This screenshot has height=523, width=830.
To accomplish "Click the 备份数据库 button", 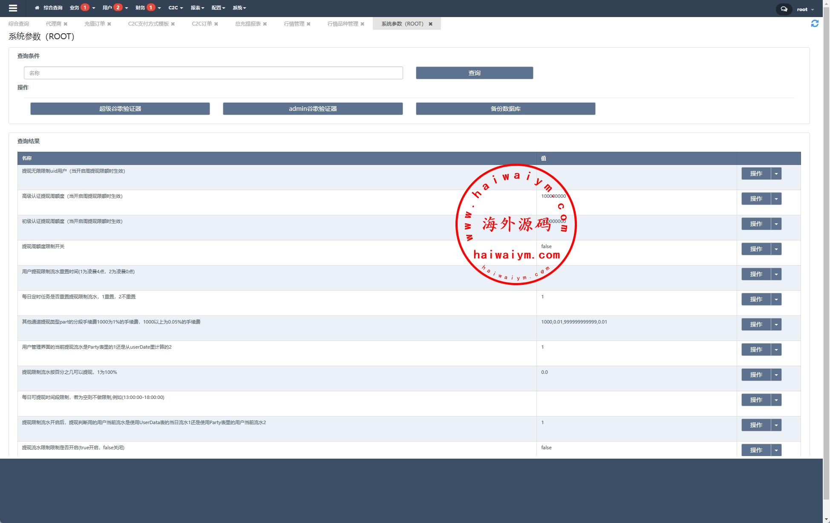I will pos(505,109).
